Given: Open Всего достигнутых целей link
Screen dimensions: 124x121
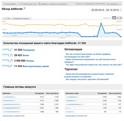Looking at the screenshot, I should click(x=36, y=66).
